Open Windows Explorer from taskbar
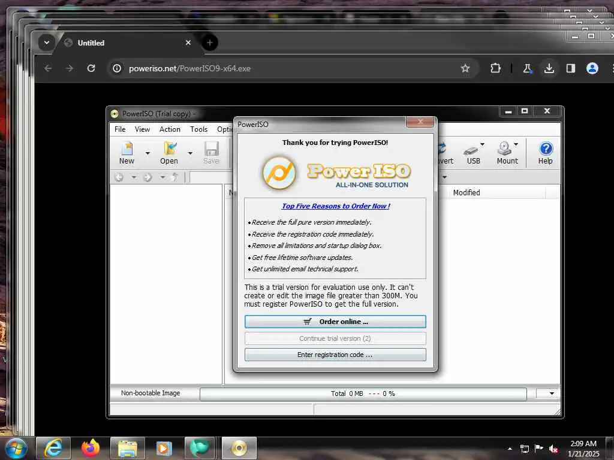The image size is (614, 460). [128, 448]
